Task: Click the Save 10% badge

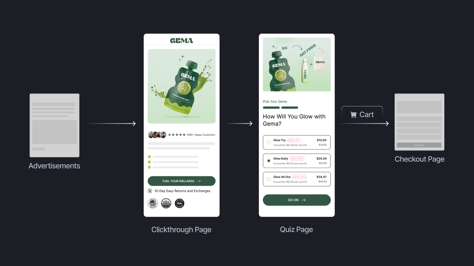Action: coord(297,158)
